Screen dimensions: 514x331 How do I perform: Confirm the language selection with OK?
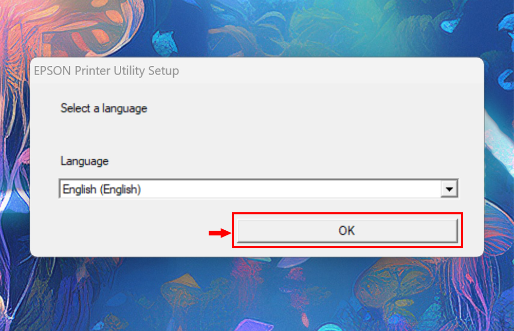pyautogui.click(x=347, y=231)
